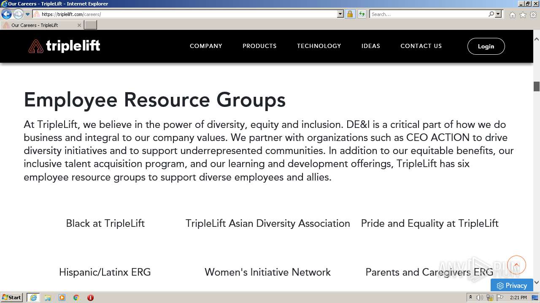Click the Login button
Image resolution: width=540 pixels, height=303 pixels.
pos(486,46)
